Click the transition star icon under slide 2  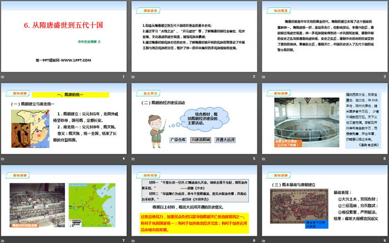pyautogui.click(x=133, y=77)
